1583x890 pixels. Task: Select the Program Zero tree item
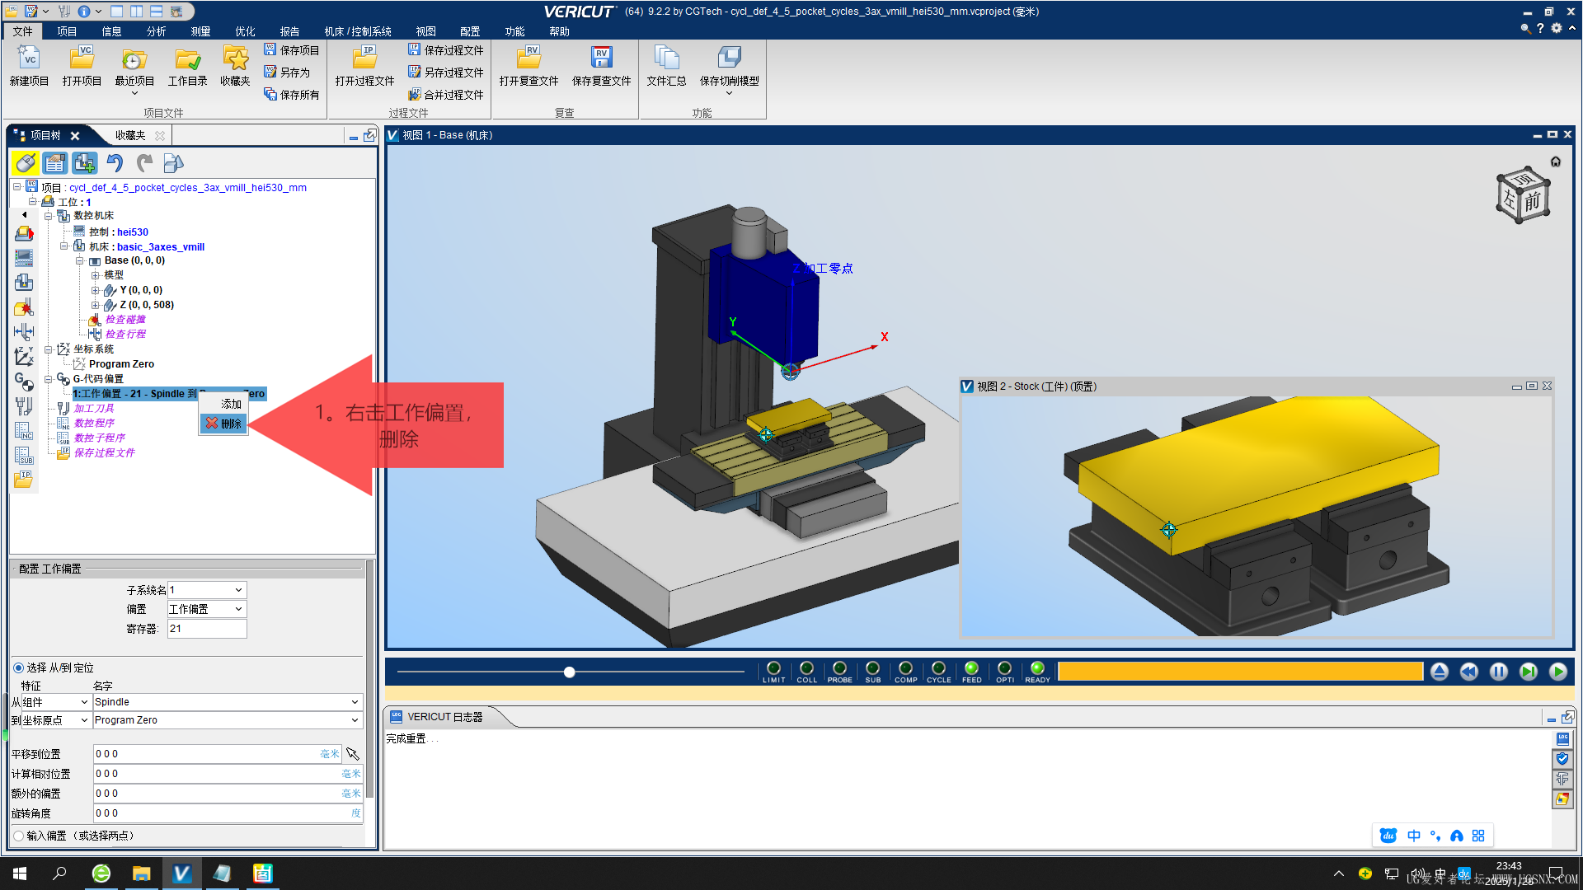[x=121, y=364]
